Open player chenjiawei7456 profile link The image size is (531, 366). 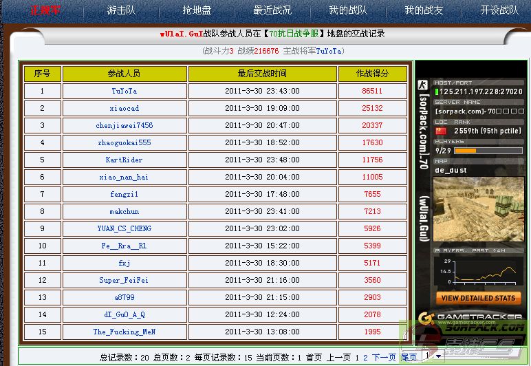[124, 125]
